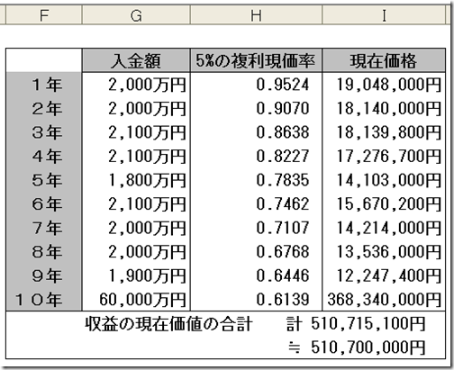The image size is (454, 370).
Task: Select the 0.6768 rate cell
Action: click(x=256, y=252)
